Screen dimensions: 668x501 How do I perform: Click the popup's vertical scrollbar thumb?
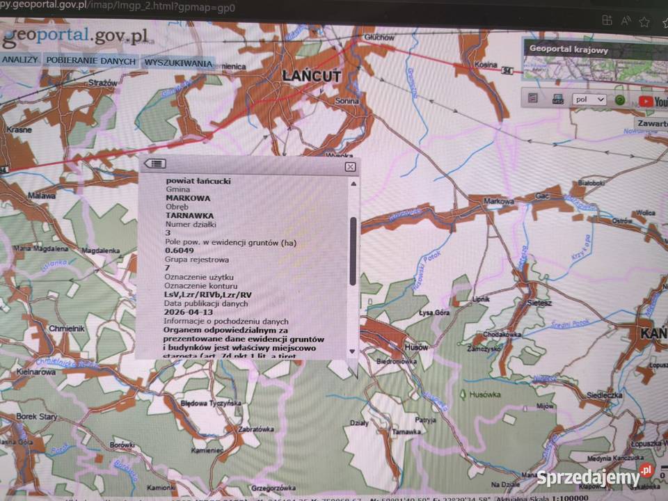click(353, 251)
